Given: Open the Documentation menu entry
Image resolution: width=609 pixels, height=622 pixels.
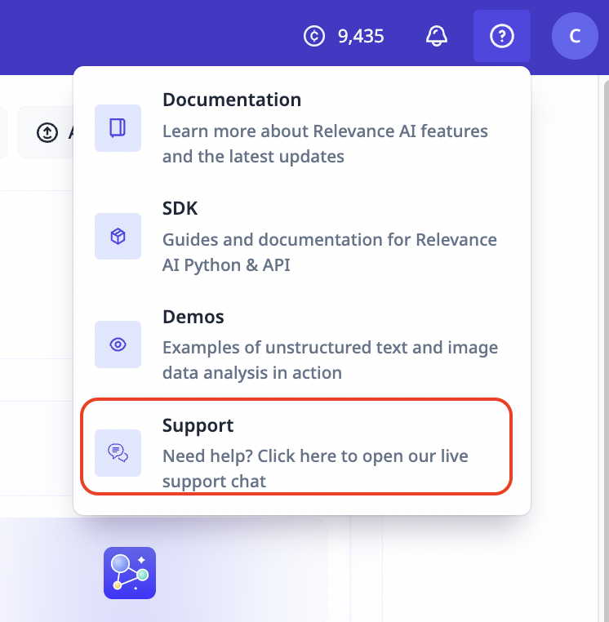Looking at the screenshot, I should (301, 127).
